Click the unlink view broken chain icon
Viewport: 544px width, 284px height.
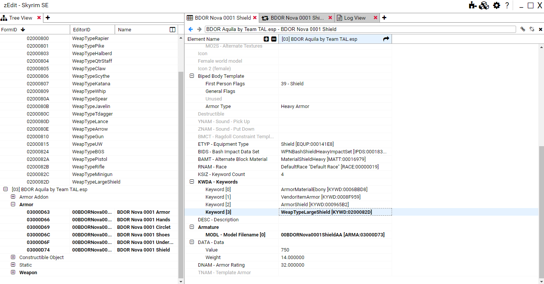click(x=532, y=29)
